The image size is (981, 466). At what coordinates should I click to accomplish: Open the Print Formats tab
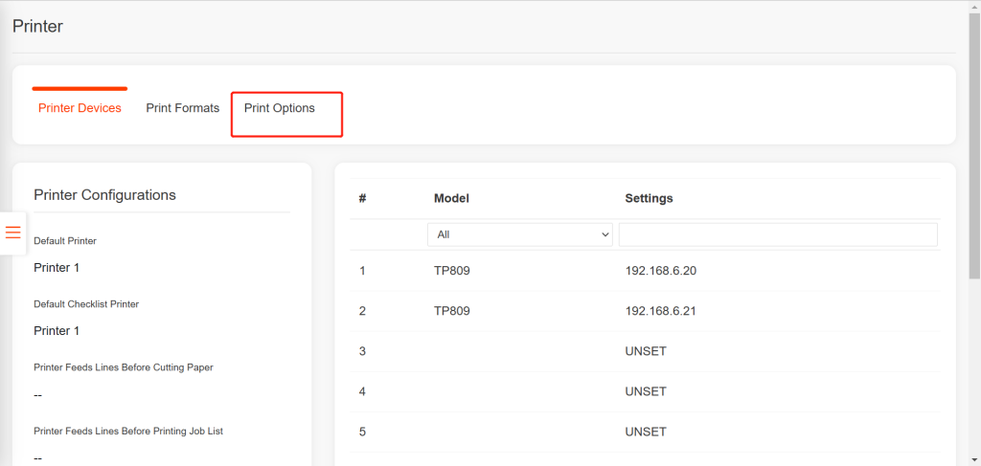click(x=183, y=108)
